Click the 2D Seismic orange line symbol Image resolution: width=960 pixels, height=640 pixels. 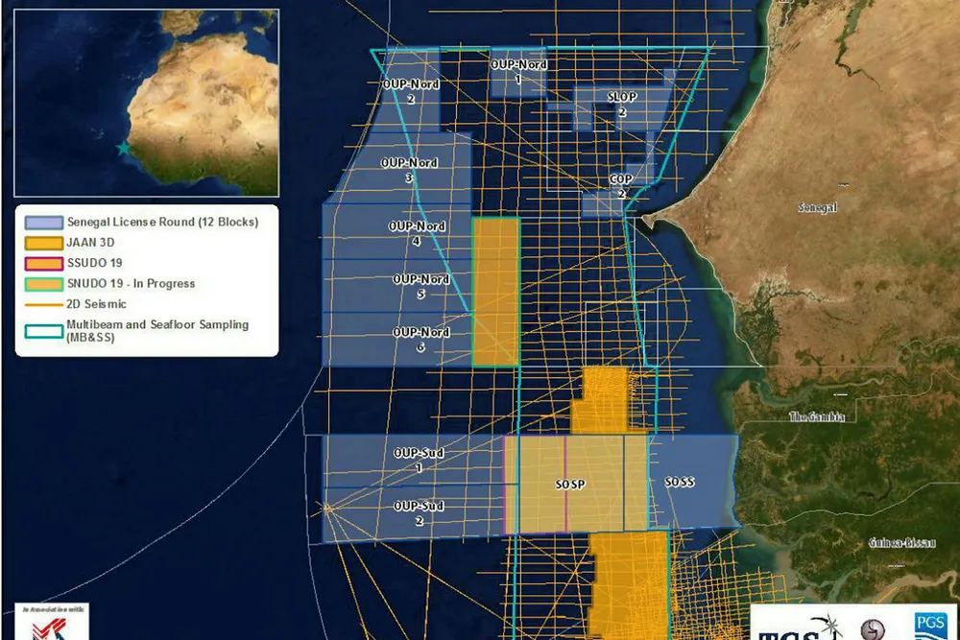(x=43, y=304)
